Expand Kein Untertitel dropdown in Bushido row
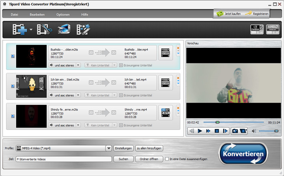The image size is (284, 176). (x=114, y=65)
